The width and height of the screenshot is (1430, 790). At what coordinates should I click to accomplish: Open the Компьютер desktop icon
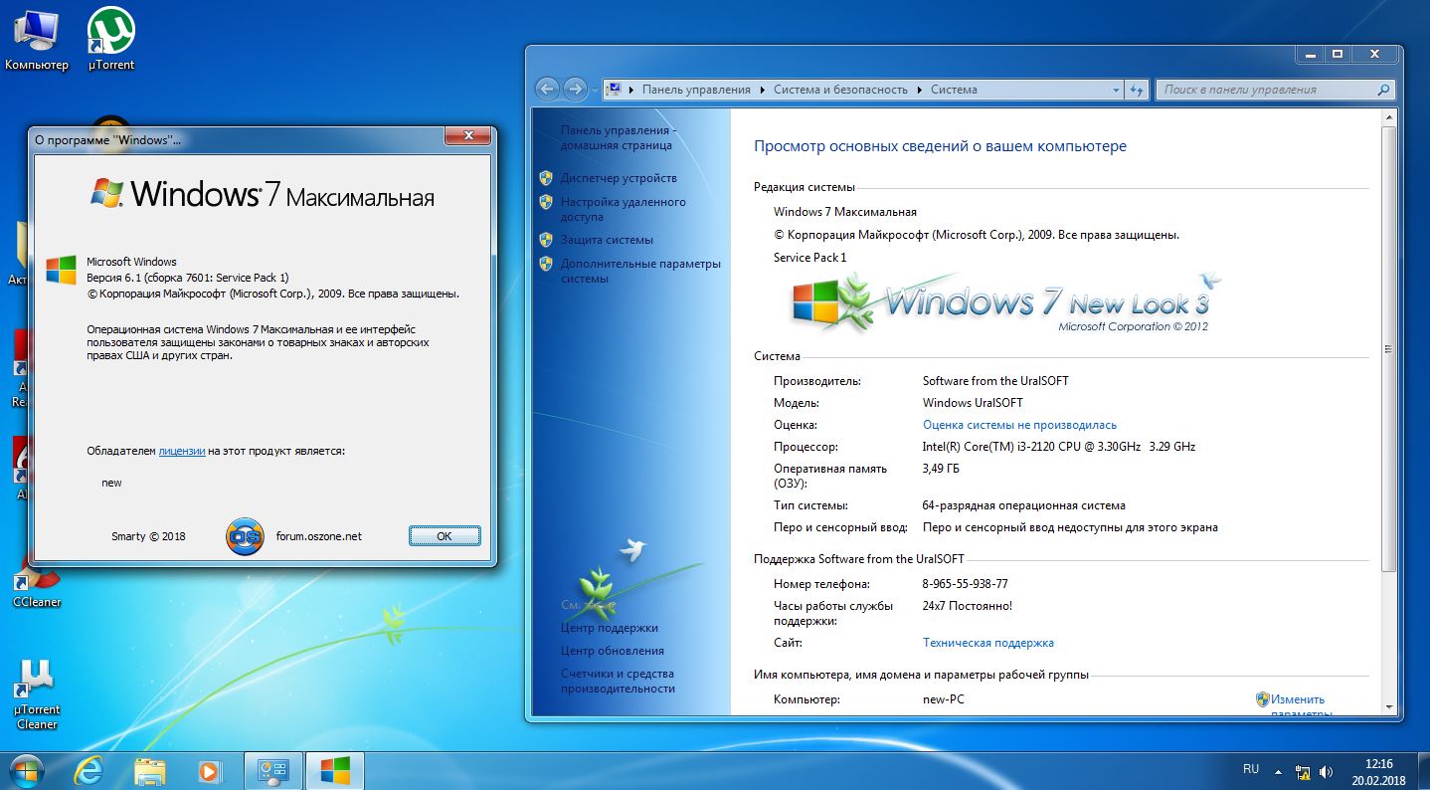pos(37,40)
